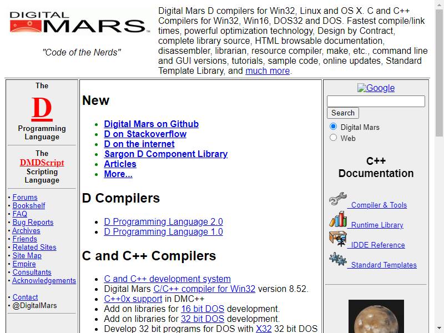Viewport: 444px width, 333px height.
Task: Click the 'C++ Documentation' heading
Action: (376, 167)
